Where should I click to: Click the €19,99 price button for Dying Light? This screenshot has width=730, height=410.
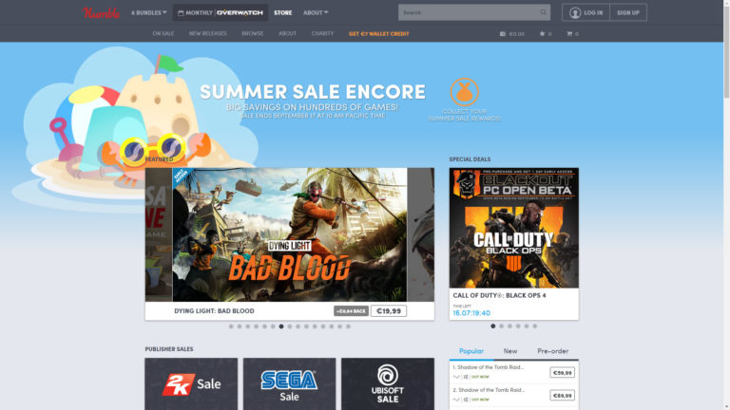389,310
